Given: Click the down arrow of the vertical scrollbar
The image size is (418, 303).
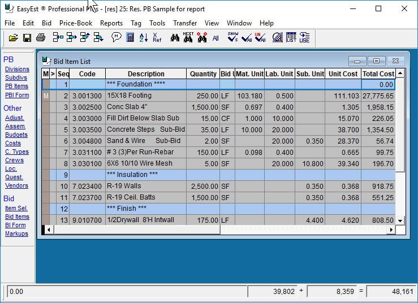Looking at the screenshot, I should pyautogui.click(x=400, y=220).
